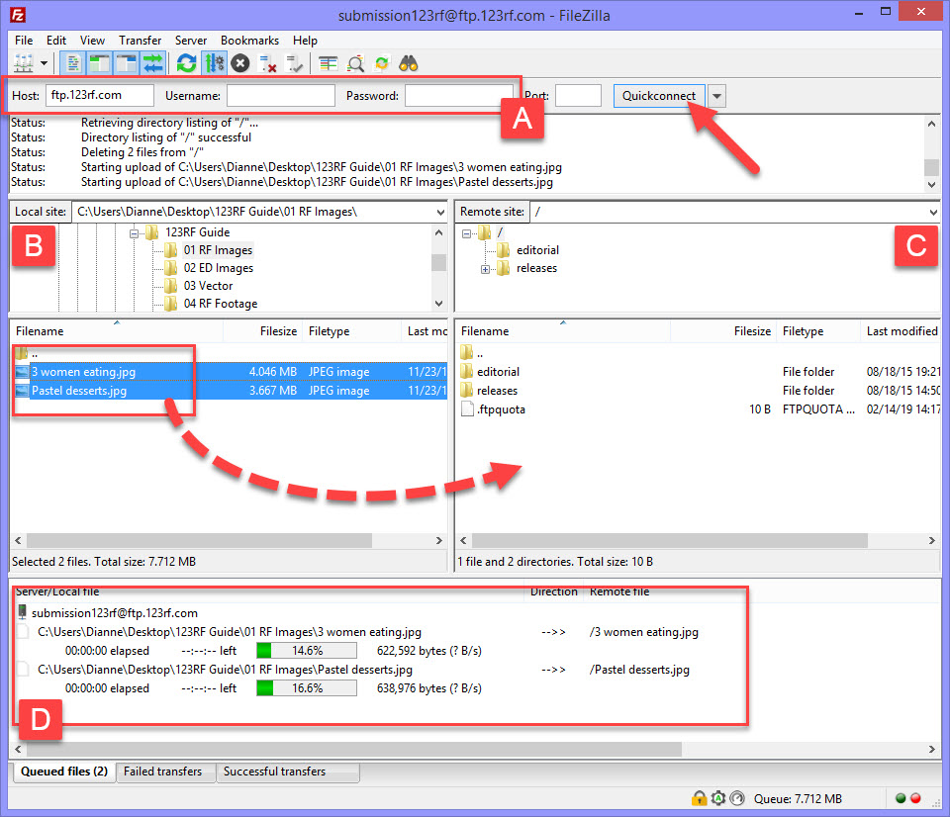Open the Quickconnect history dropdown
Image resolution: width=950 pixels, height=817 pixels.
coord(716,96)
